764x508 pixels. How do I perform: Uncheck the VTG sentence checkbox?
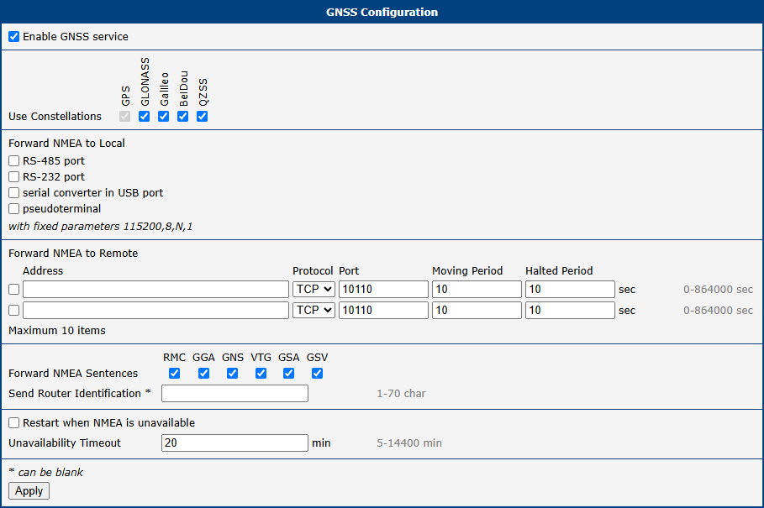pos(261,373)
